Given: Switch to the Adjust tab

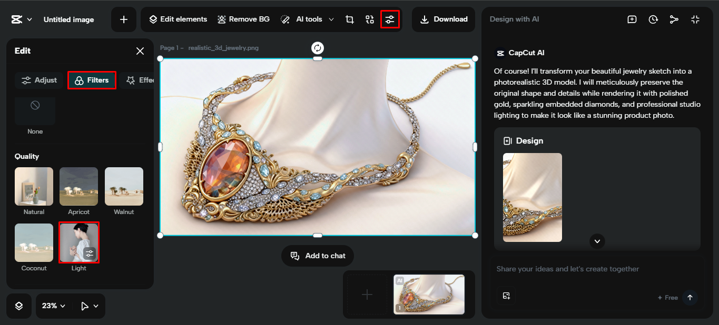Looking at the screenshot, I should (39, 80).
